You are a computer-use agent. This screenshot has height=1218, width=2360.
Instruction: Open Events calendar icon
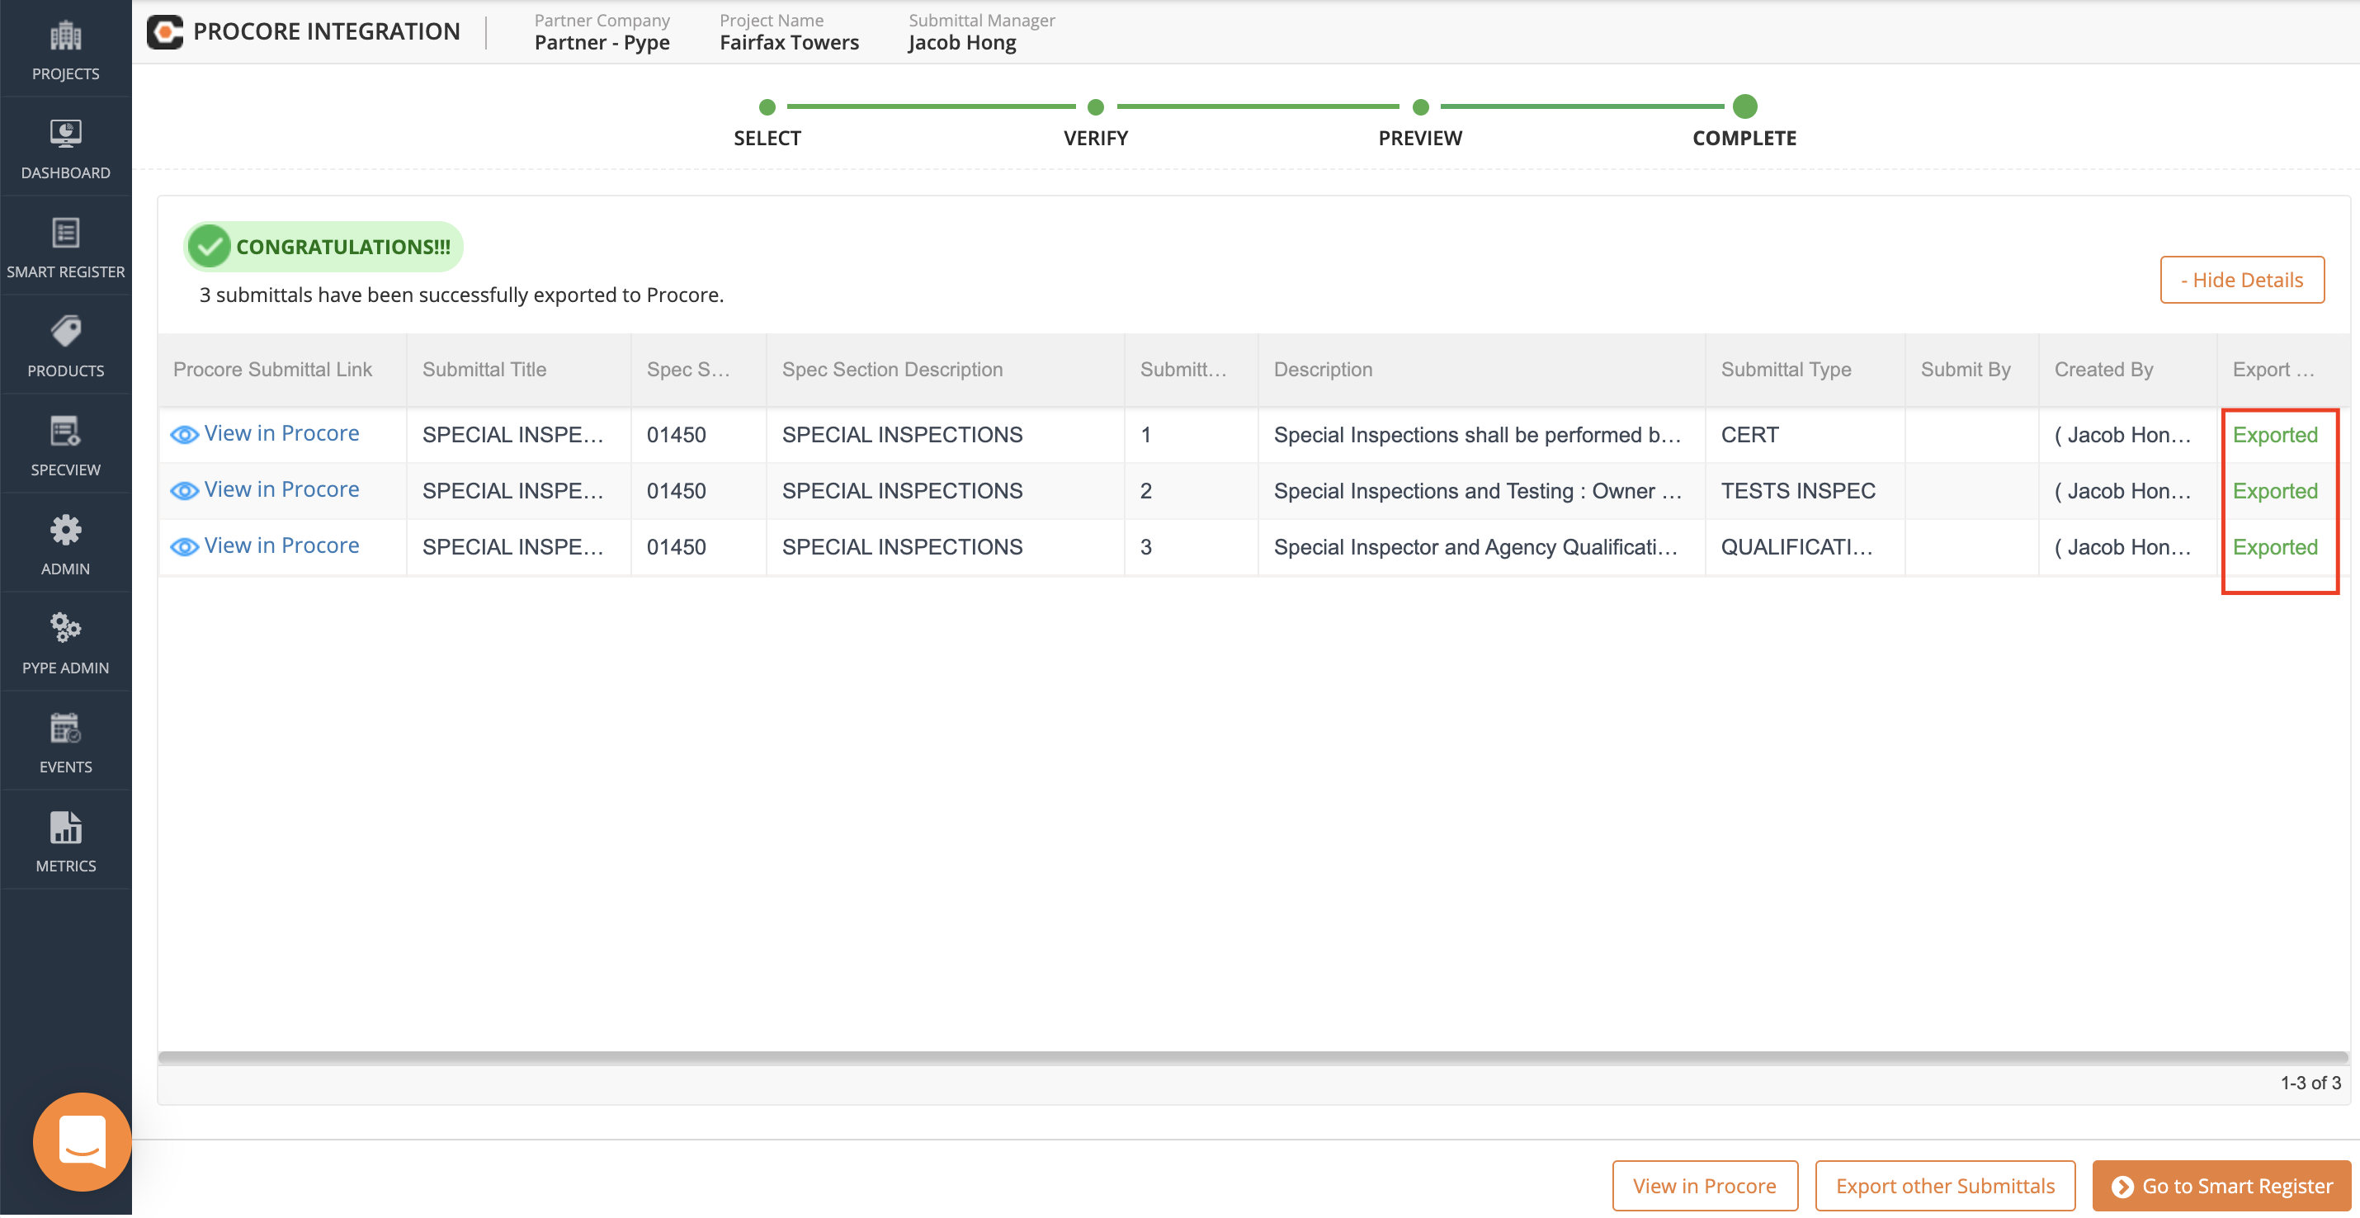tap(65, 729)
